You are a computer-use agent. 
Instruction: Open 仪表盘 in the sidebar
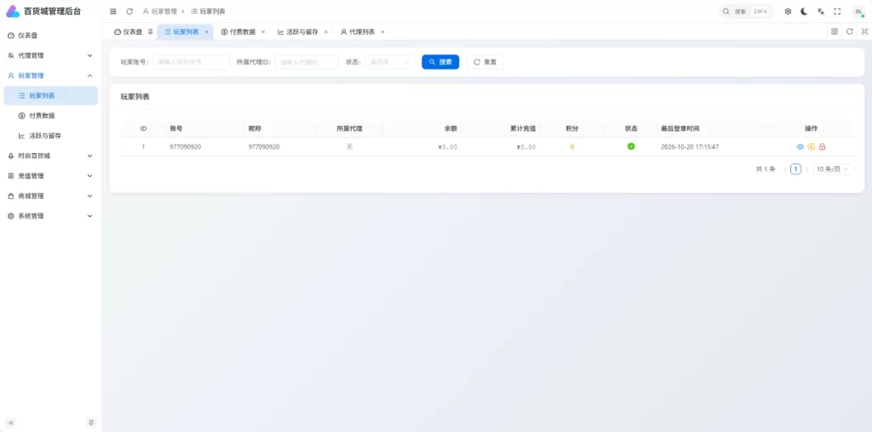pyautogui.click(x=51, y=36)
